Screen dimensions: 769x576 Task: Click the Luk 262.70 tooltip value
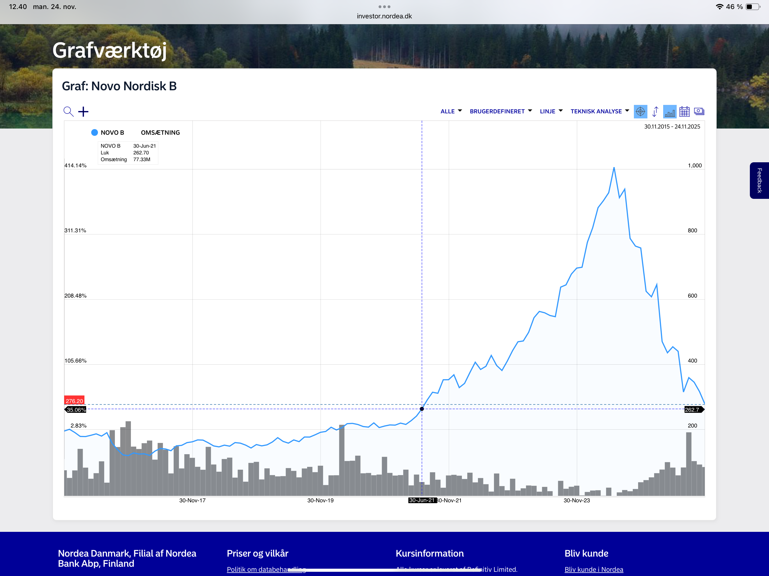(x=141, y=152)
